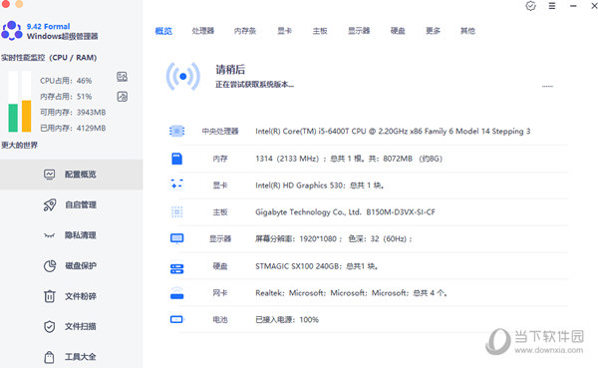This screenshot has height=368, width=598.
Task: Click the 更大的世界 link
Action: click(x=20, y=145)
